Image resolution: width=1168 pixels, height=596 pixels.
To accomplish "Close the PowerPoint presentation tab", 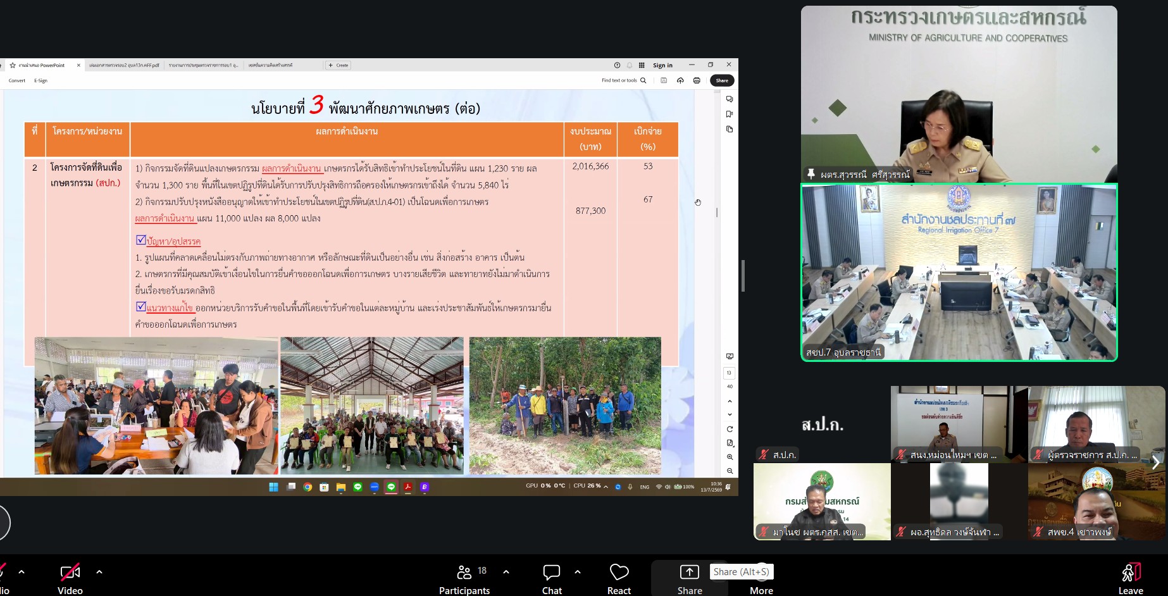I will click(78, 65).
